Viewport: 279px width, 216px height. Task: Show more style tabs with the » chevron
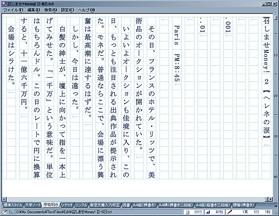pos(276,206)
